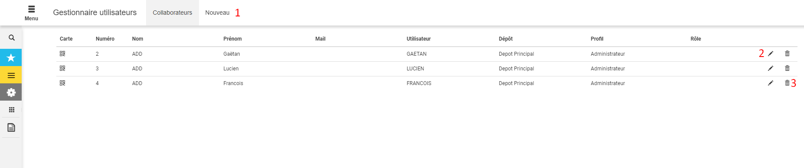804x168 pixels.
Task: Edit Francois's row with pencil icon
Action: (x=771, y=83)
